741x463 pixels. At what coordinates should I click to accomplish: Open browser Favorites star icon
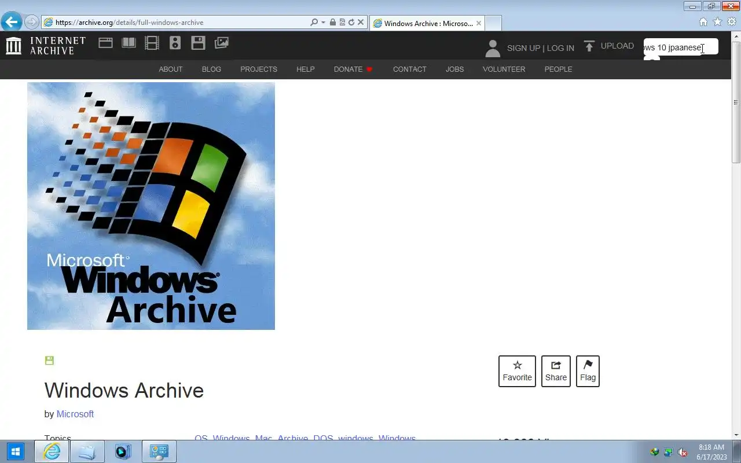tap(717, 22)
